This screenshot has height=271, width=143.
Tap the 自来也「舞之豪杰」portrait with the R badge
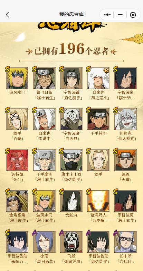[98, 78]
